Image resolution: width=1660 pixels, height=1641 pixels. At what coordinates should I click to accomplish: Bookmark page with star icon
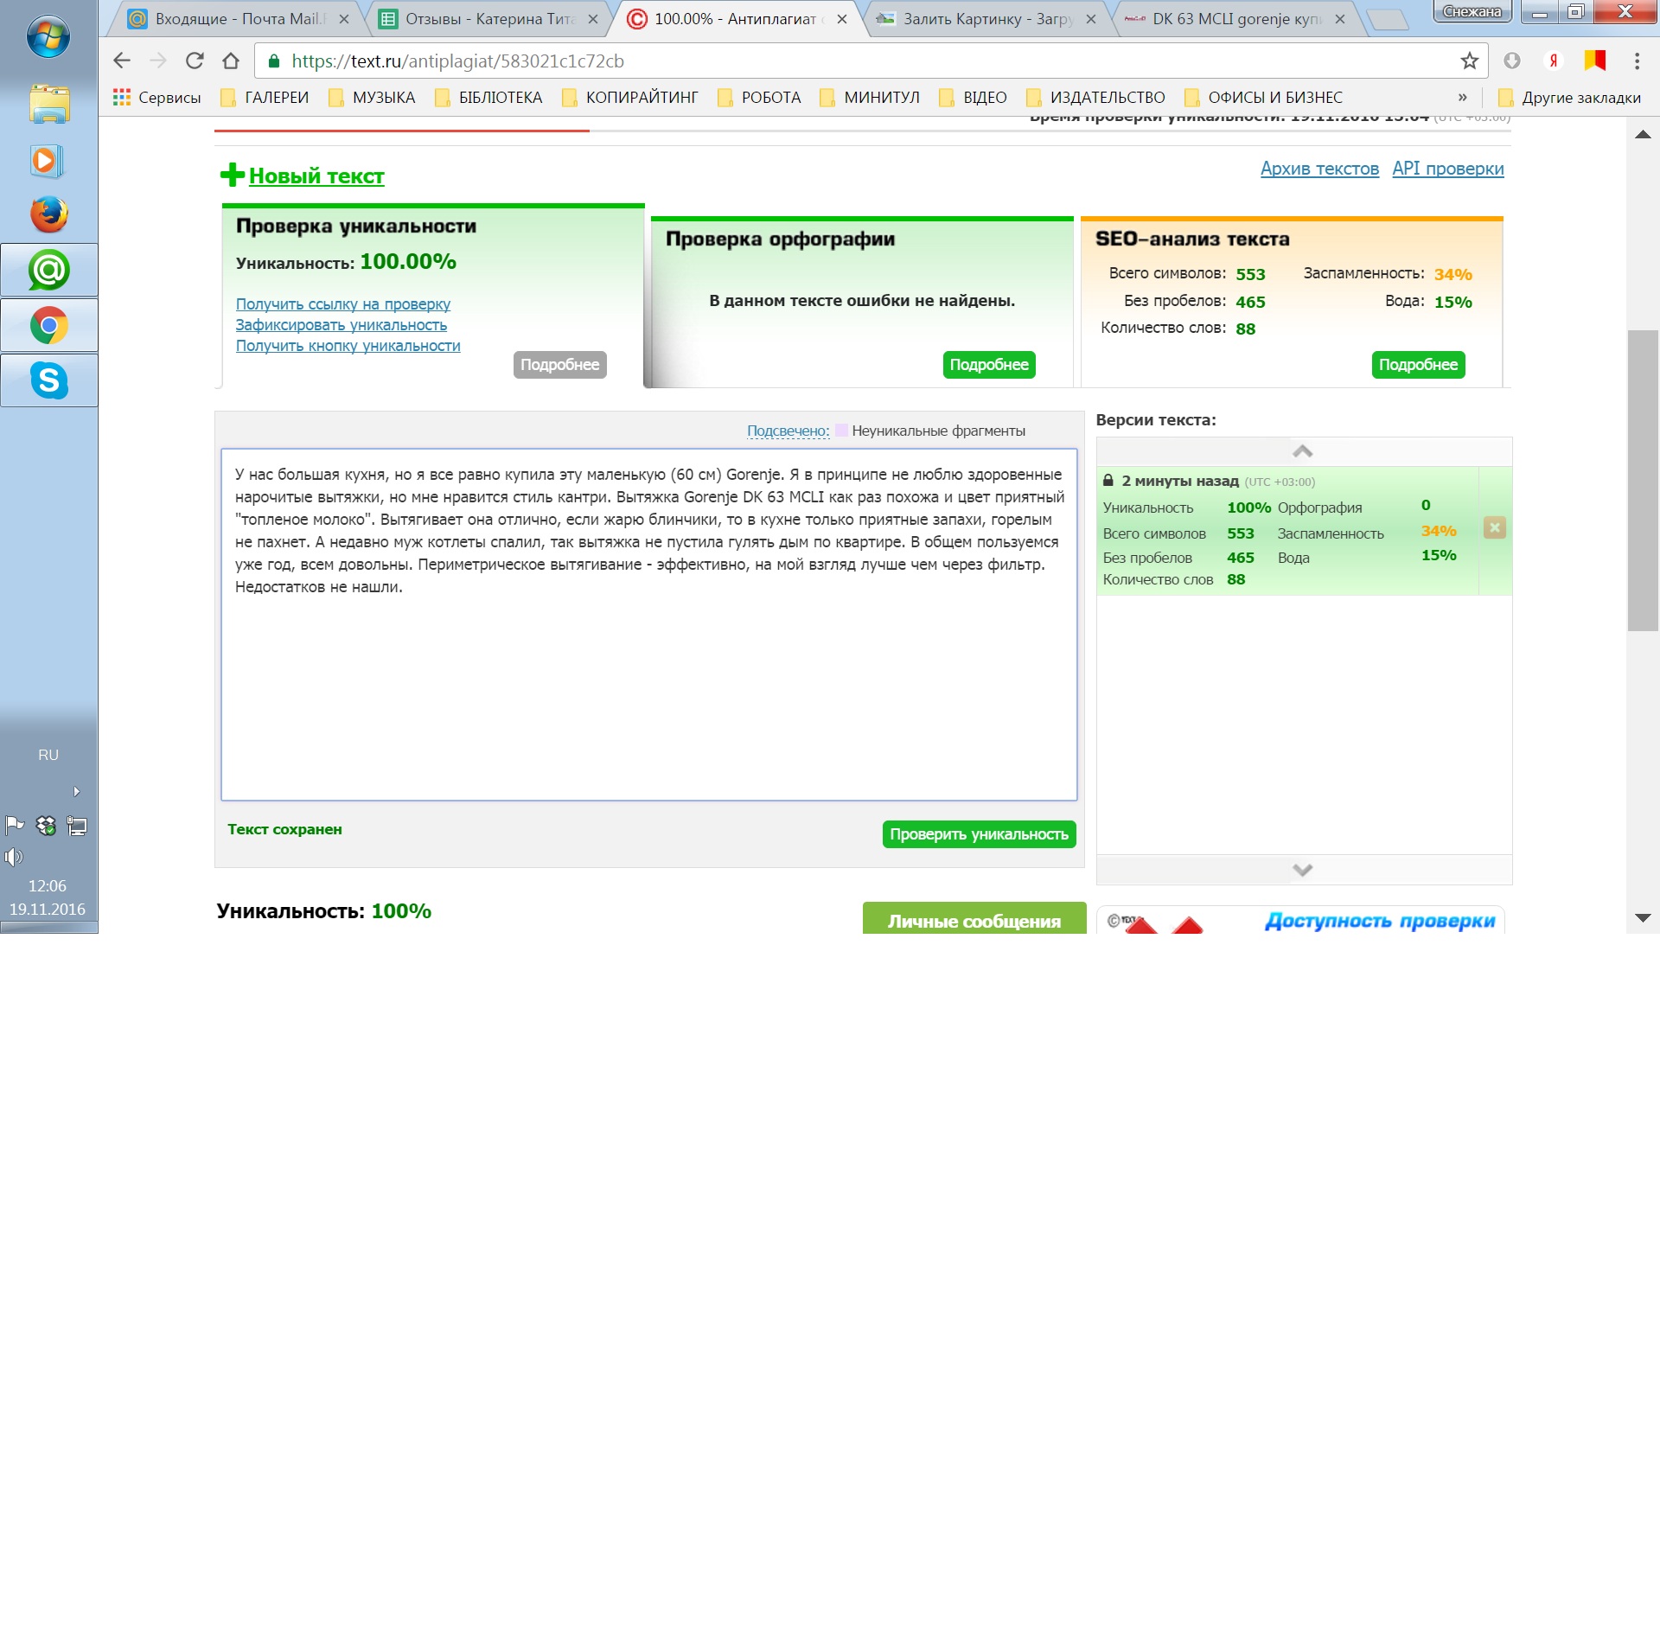[x=1469, y=61]
